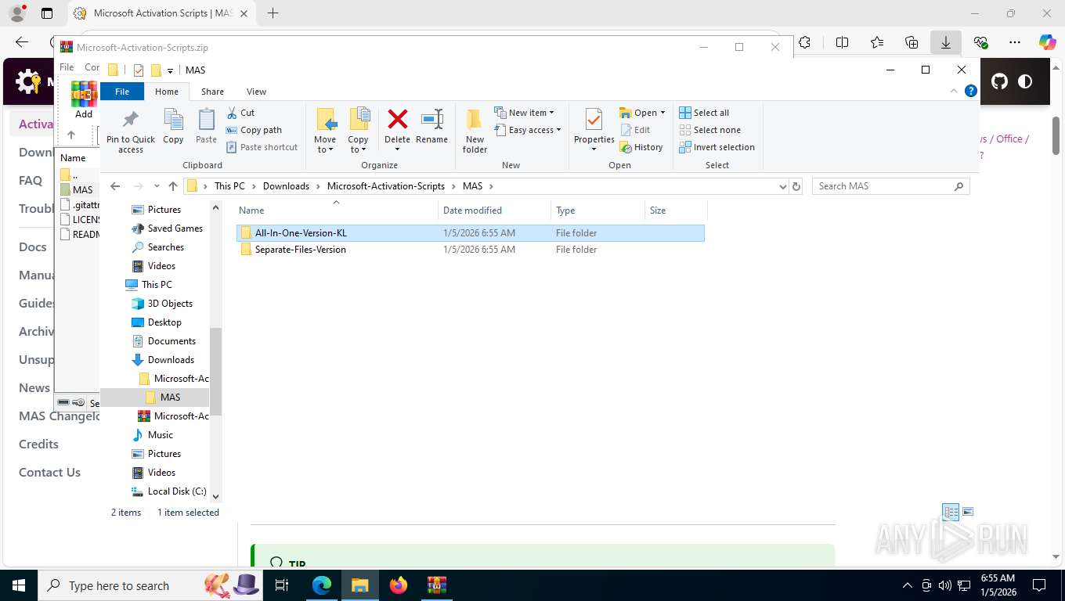The image size is (1065, 601).
Task: Create a New folder from ribbon
Action: pos(475,131)
